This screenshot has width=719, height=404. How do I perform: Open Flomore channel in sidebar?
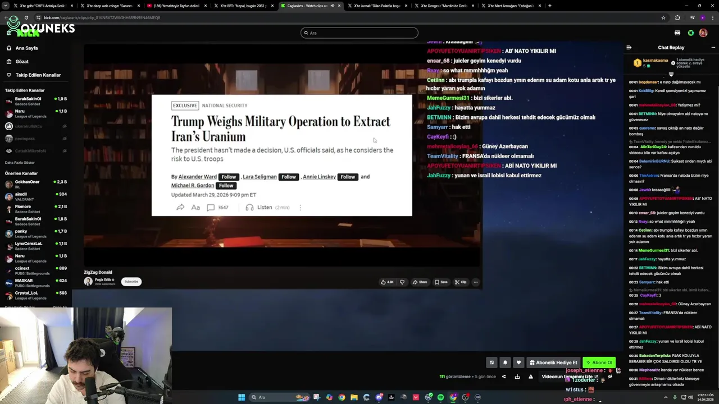35,209
